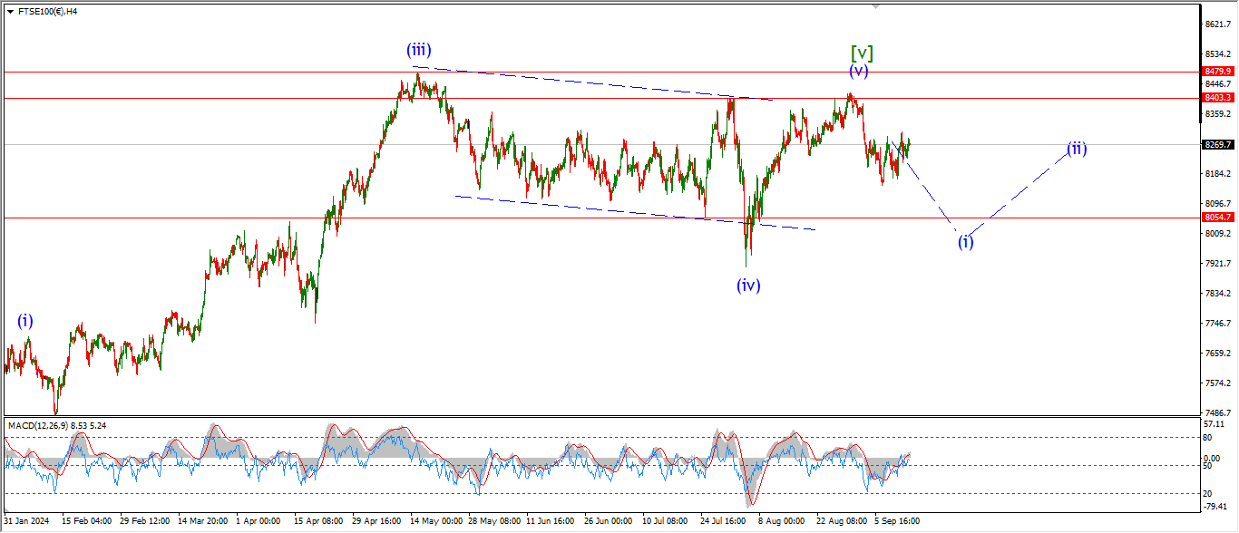This screenshot has height=533, width=1239.
Task: Select the blue (iv) wave label
Action: (748, 286)
